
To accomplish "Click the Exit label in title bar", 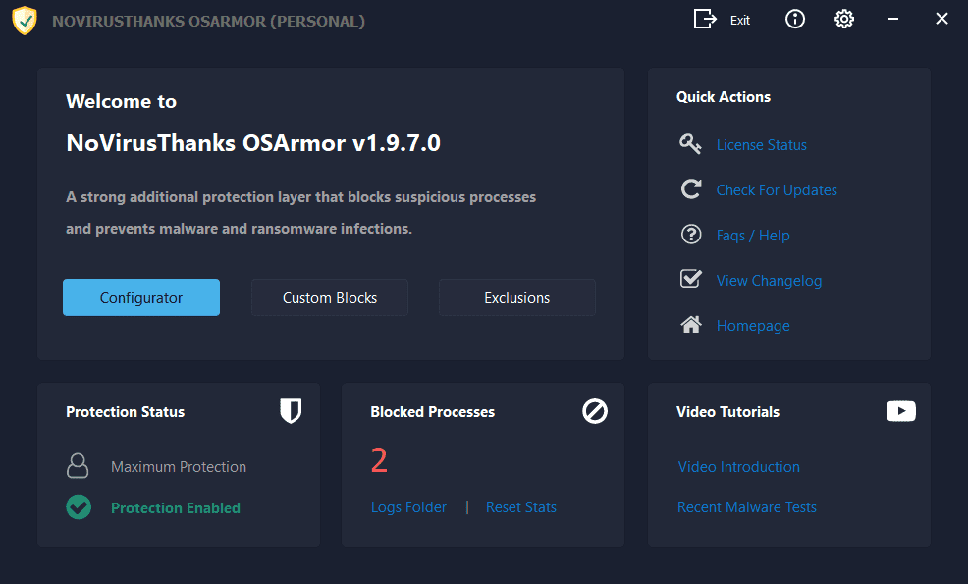I will pyautogui.click(x=739, y=21).
